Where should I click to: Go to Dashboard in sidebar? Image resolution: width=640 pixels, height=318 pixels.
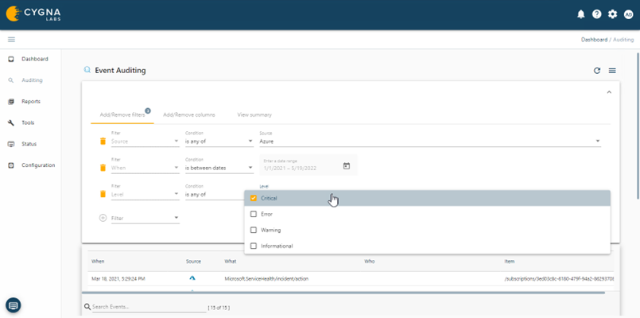[x=35, y=59]
